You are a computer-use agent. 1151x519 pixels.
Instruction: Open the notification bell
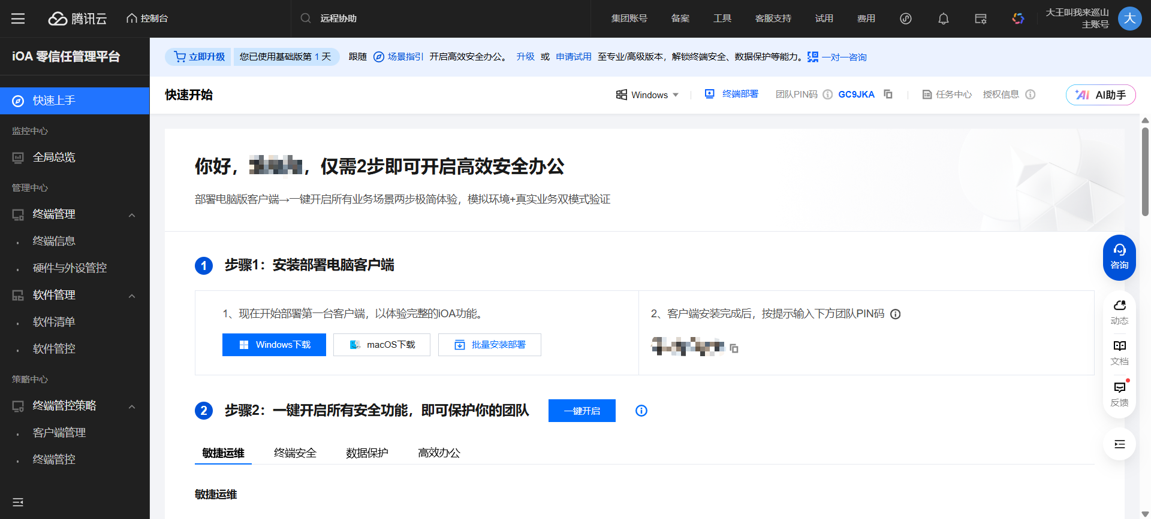pos(944,19)
